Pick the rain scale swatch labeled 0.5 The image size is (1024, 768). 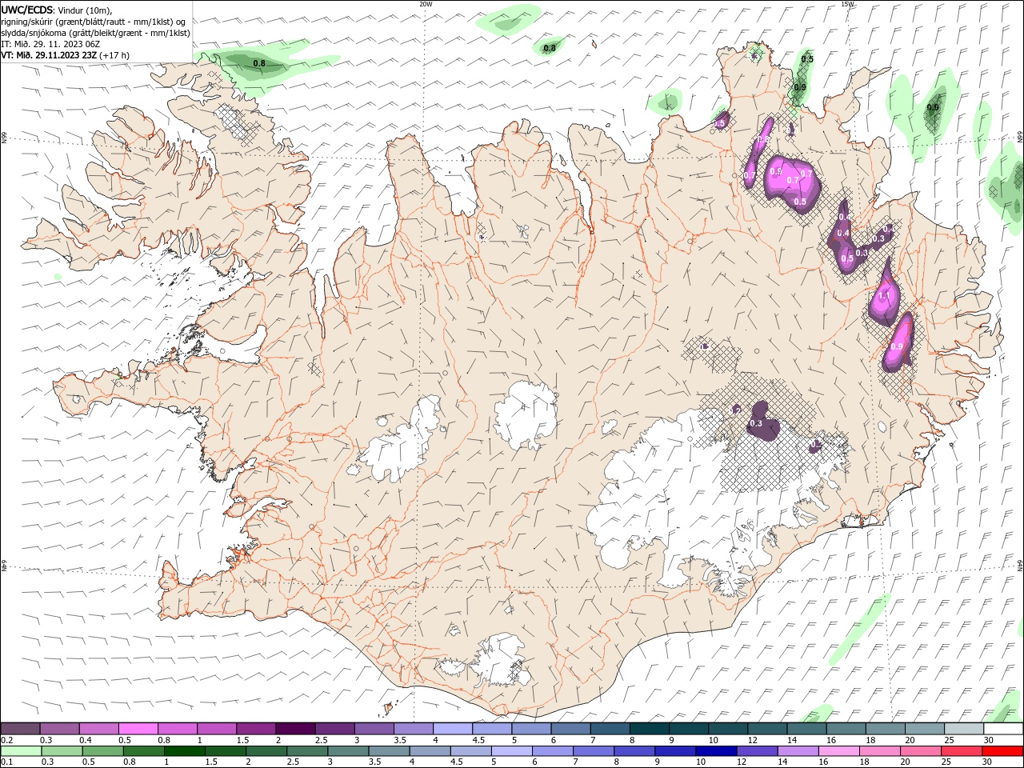coord(102,751)
